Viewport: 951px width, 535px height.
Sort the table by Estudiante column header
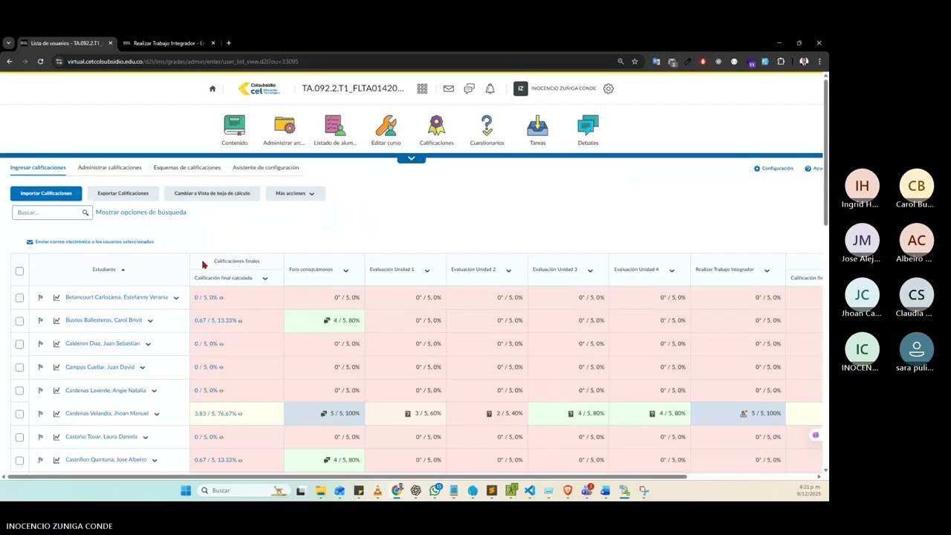104,270
